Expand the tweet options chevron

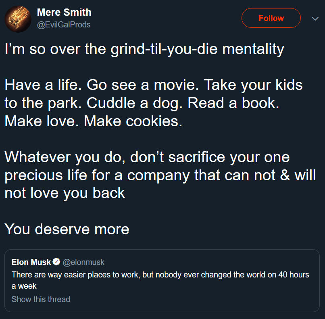pyautogui.click(x=315, y=19)
